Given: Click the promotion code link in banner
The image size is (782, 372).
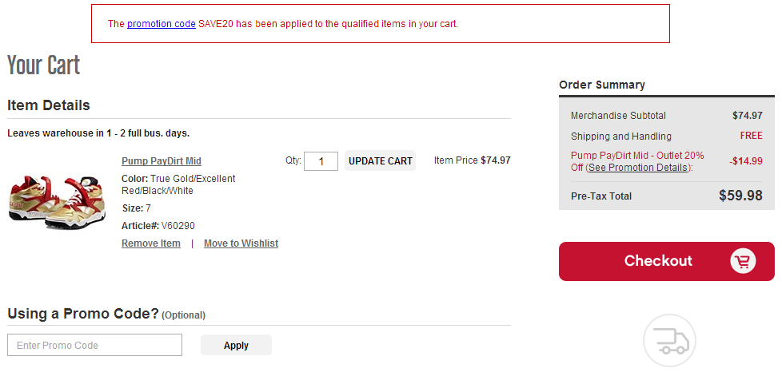Looking at the screenshot, I should 161,23.
